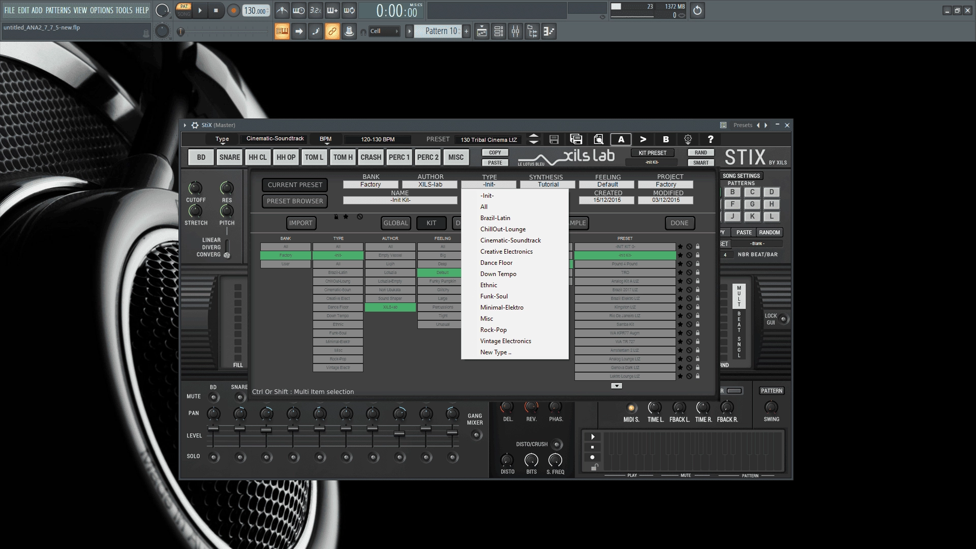Click the StiX settings gear icon
The width and height of the screenshot is (976, 549).
point(688,139)
